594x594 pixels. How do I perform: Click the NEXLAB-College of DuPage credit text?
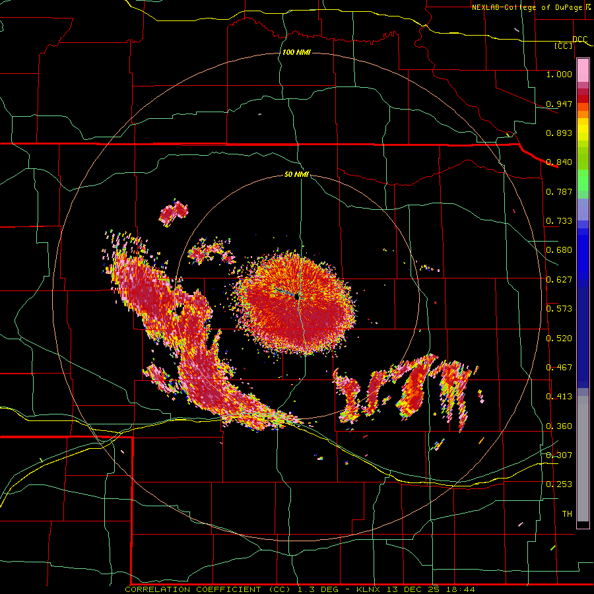(x=532, y=7)
